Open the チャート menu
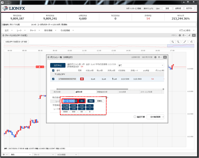199x158 pixels. click(x=35, y=30)
